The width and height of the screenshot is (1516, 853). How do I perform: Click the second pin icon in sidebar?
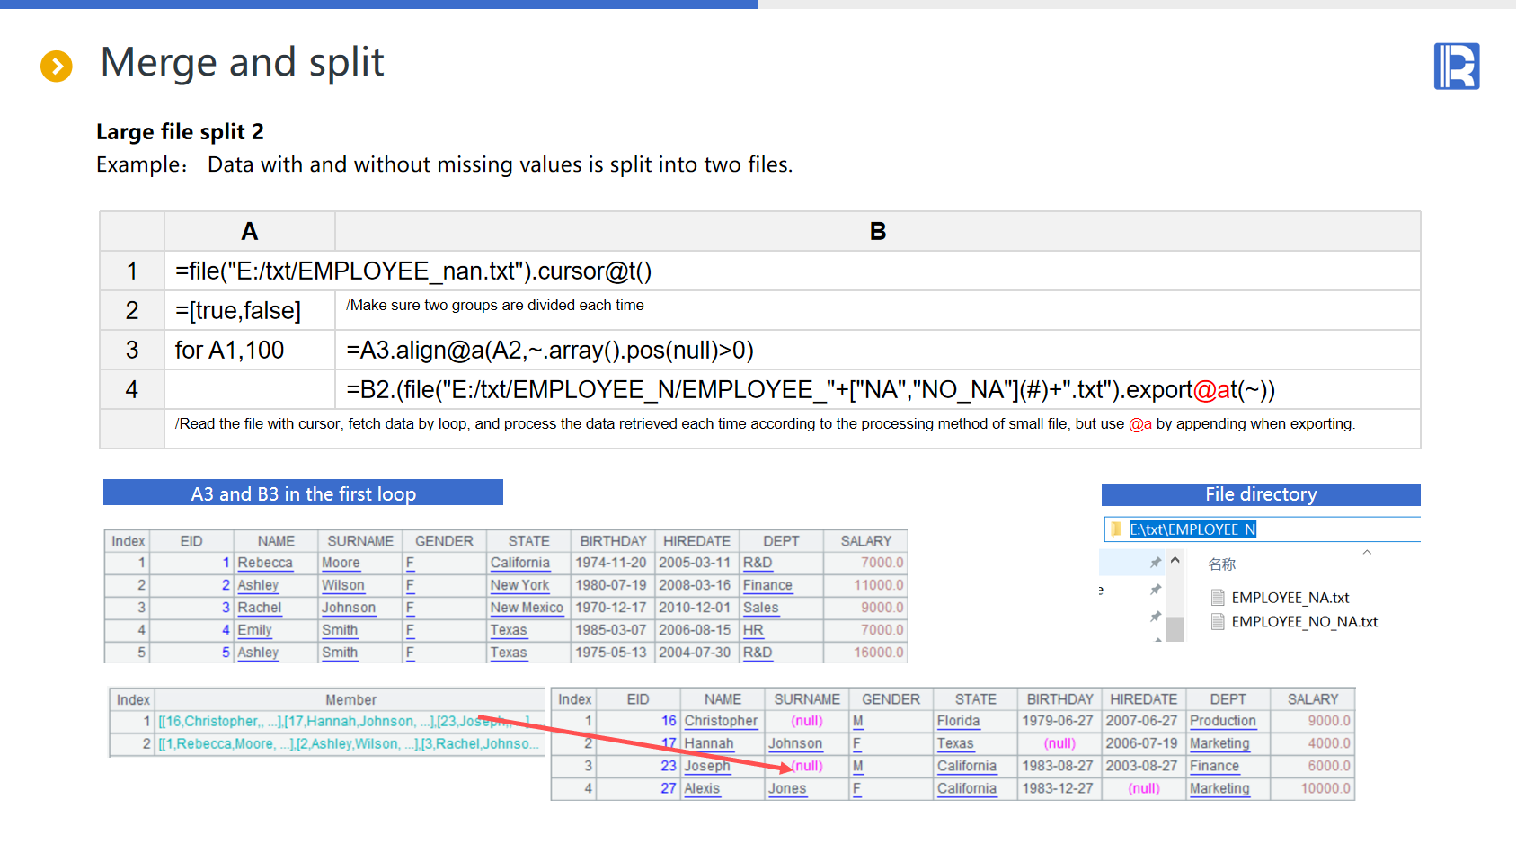click(1156, 590)
